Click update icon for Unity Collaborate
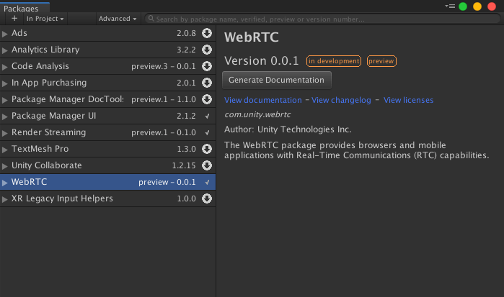The height and width of the screenshot is (297, 504). point(207,165)
